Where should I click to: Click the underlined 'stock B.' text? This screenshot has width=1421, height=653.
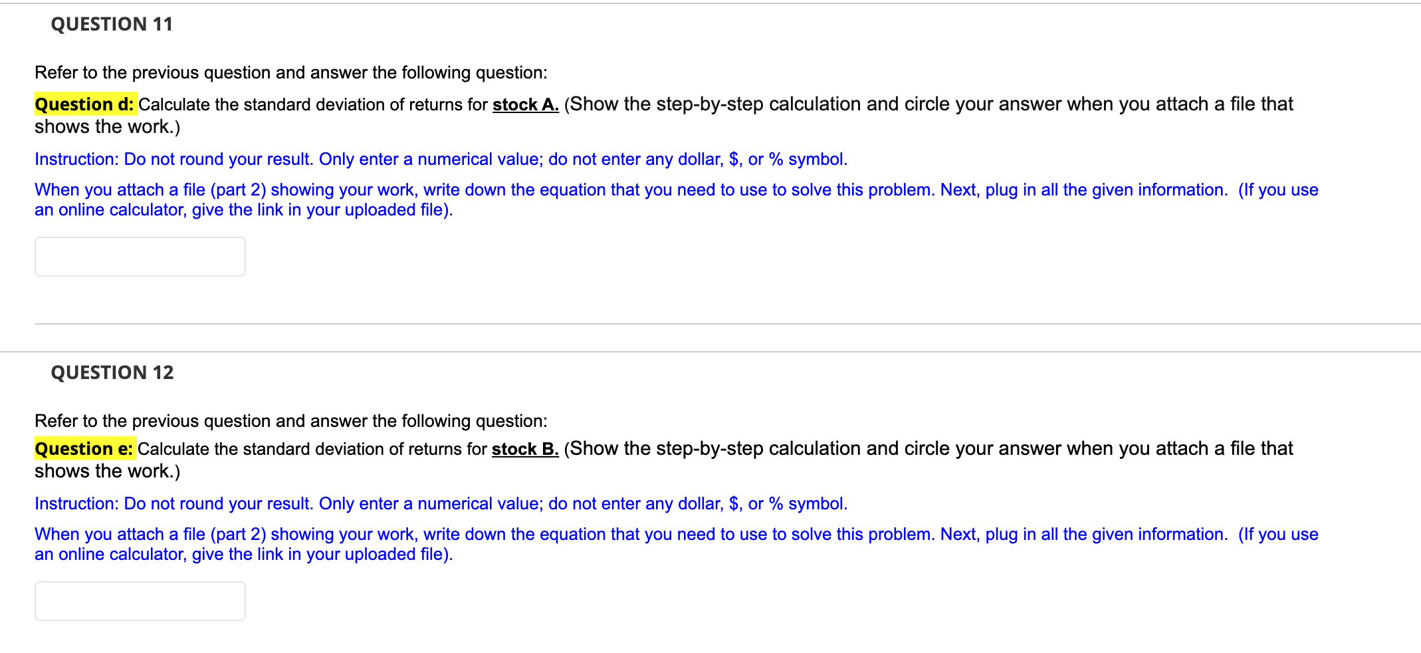point(524,449)
